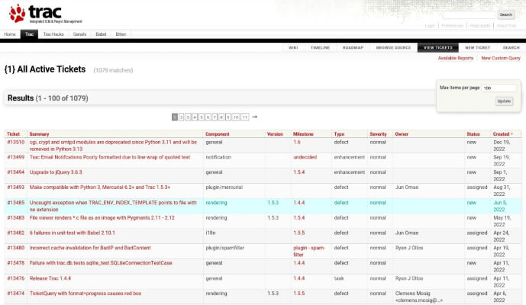Screen dimensions: 526x305
Task: Open the Login link
Action: point(430,26)
